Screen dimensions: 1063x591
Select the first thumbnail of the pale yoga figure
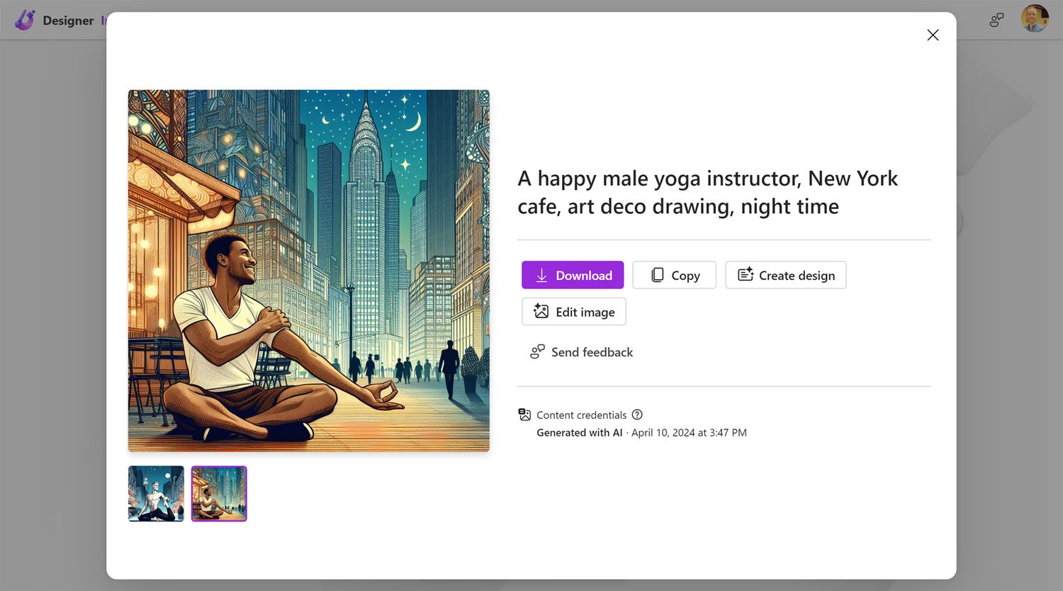[x=156, y=493]
